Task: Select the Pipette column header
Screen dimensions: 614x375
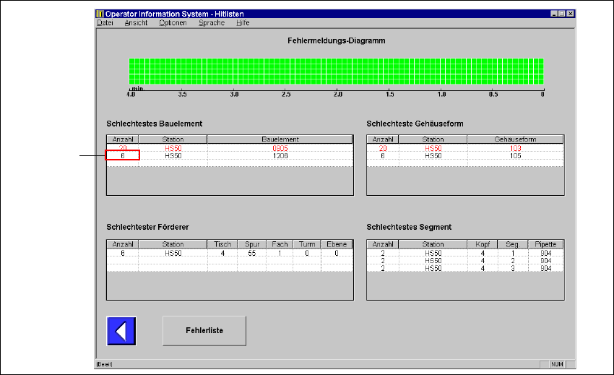Action: [x=546, y=245]
